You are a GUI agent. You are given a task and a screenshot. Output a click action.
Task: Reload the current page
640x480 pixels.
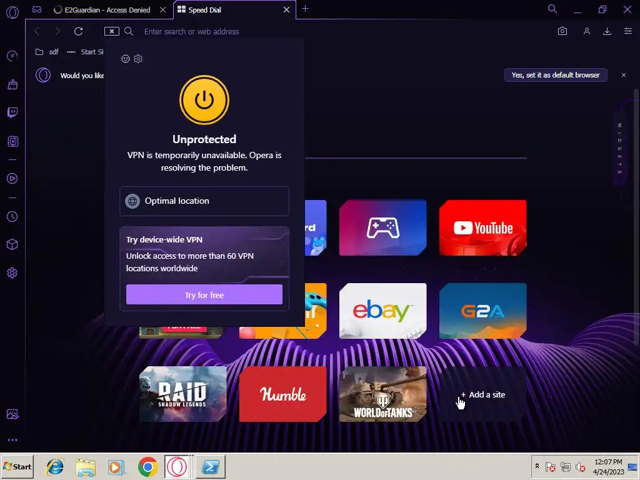point(78,31)
